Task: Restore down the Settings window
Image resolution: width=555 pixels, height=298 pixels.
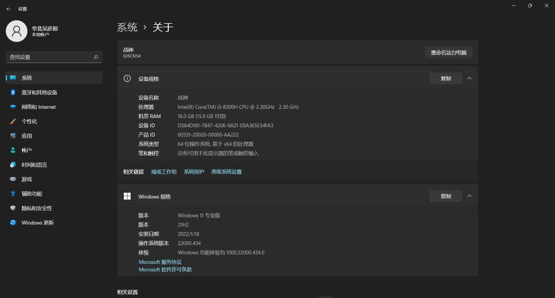Action: coord(530,6)
